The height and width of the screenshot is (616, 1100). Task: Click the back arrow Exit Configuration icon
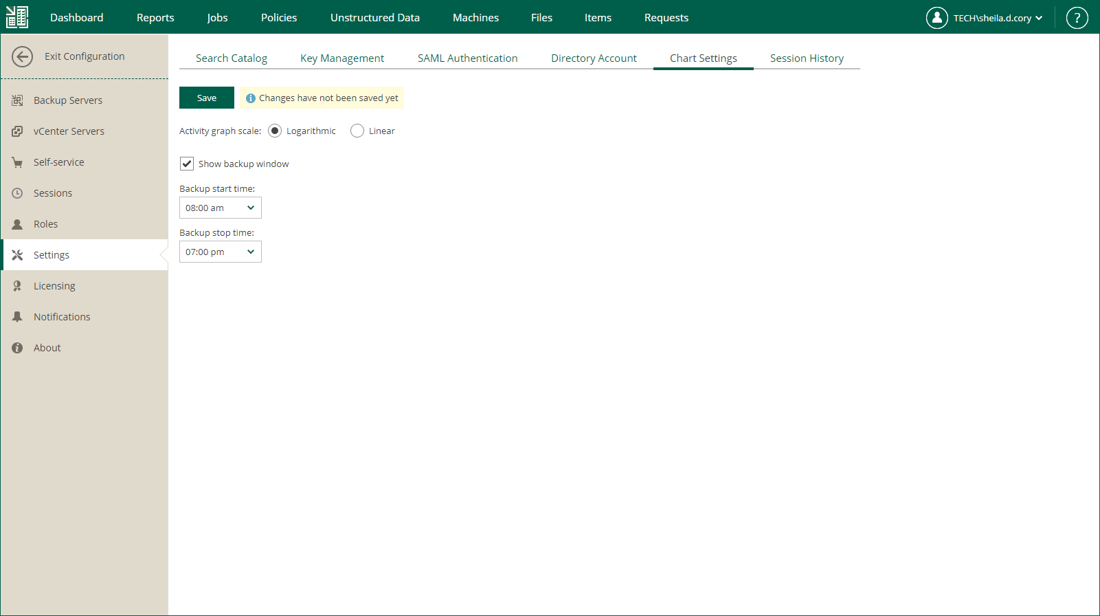point(22,56)
